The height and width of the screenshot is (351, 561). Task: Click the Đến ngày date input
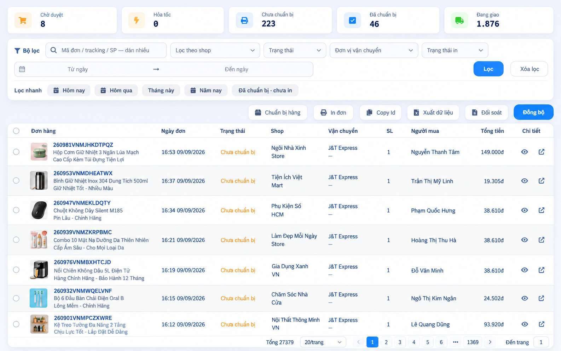coord(236,69)
